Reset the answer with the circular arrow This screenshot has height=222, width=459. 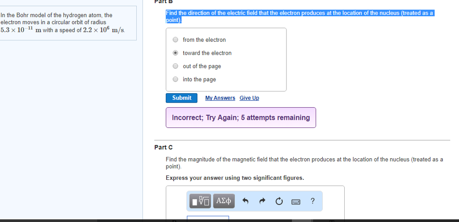[279, 201]
